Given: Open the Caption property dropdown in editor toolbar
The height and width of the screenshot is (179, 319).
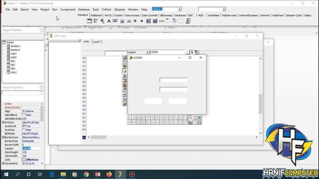Looking at the screenshot, I should click(x=148, y=52).
